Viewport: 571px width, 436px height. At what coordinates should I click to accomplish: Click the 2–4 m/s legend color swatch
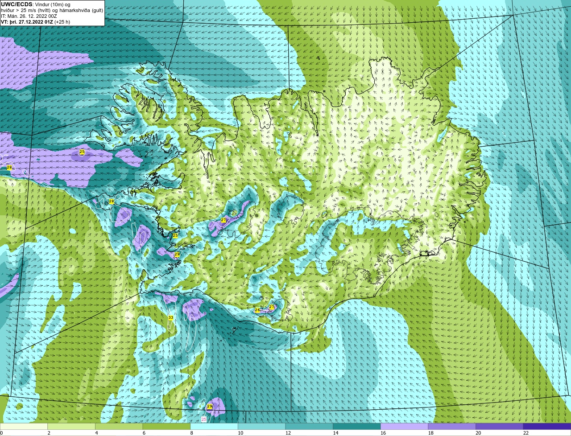click(71, 426)
